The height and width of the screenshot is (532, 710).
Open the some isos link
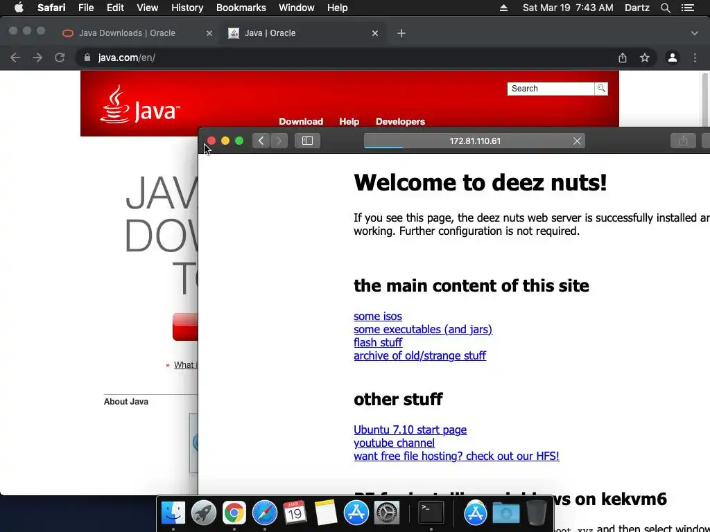click(x=378, y=316)
